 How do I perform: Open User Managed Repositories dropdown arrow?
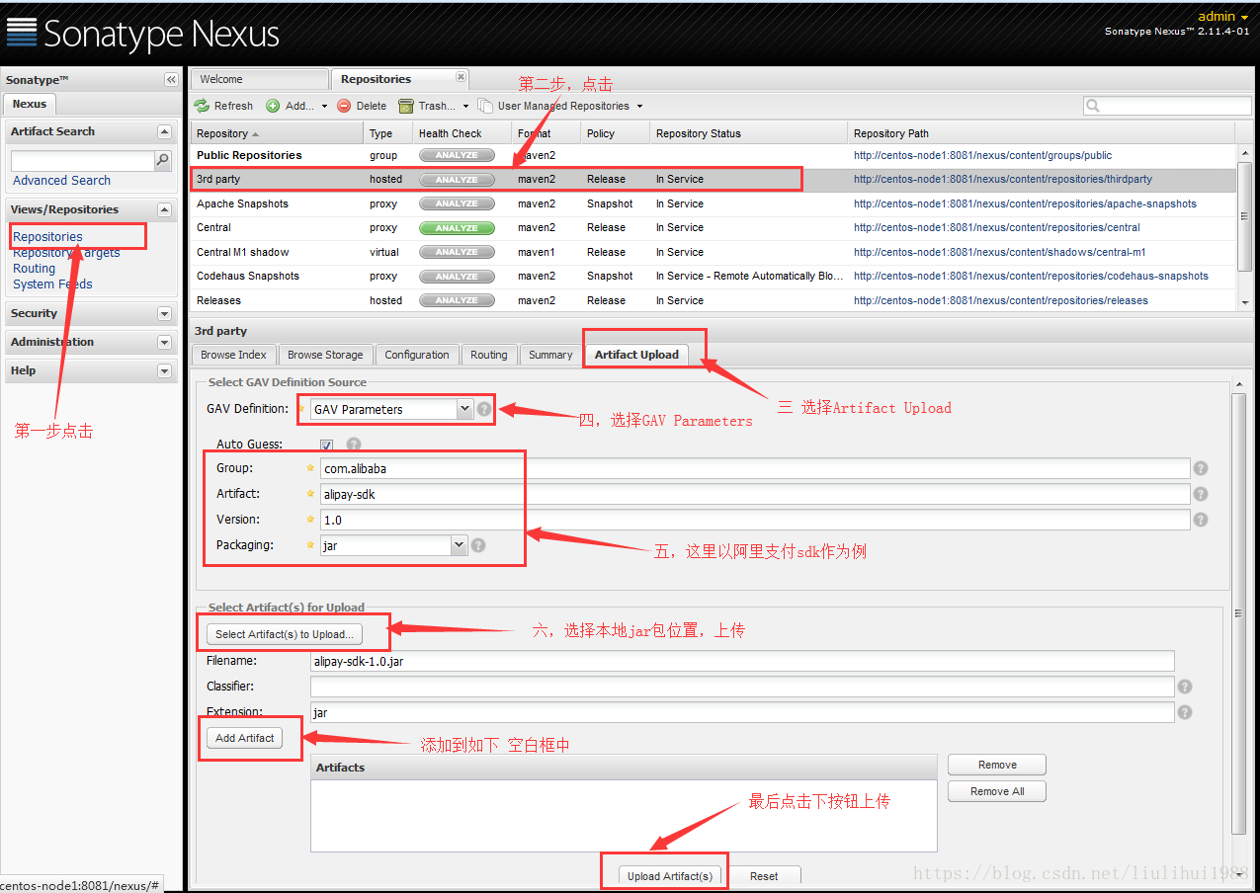point(639,106)
